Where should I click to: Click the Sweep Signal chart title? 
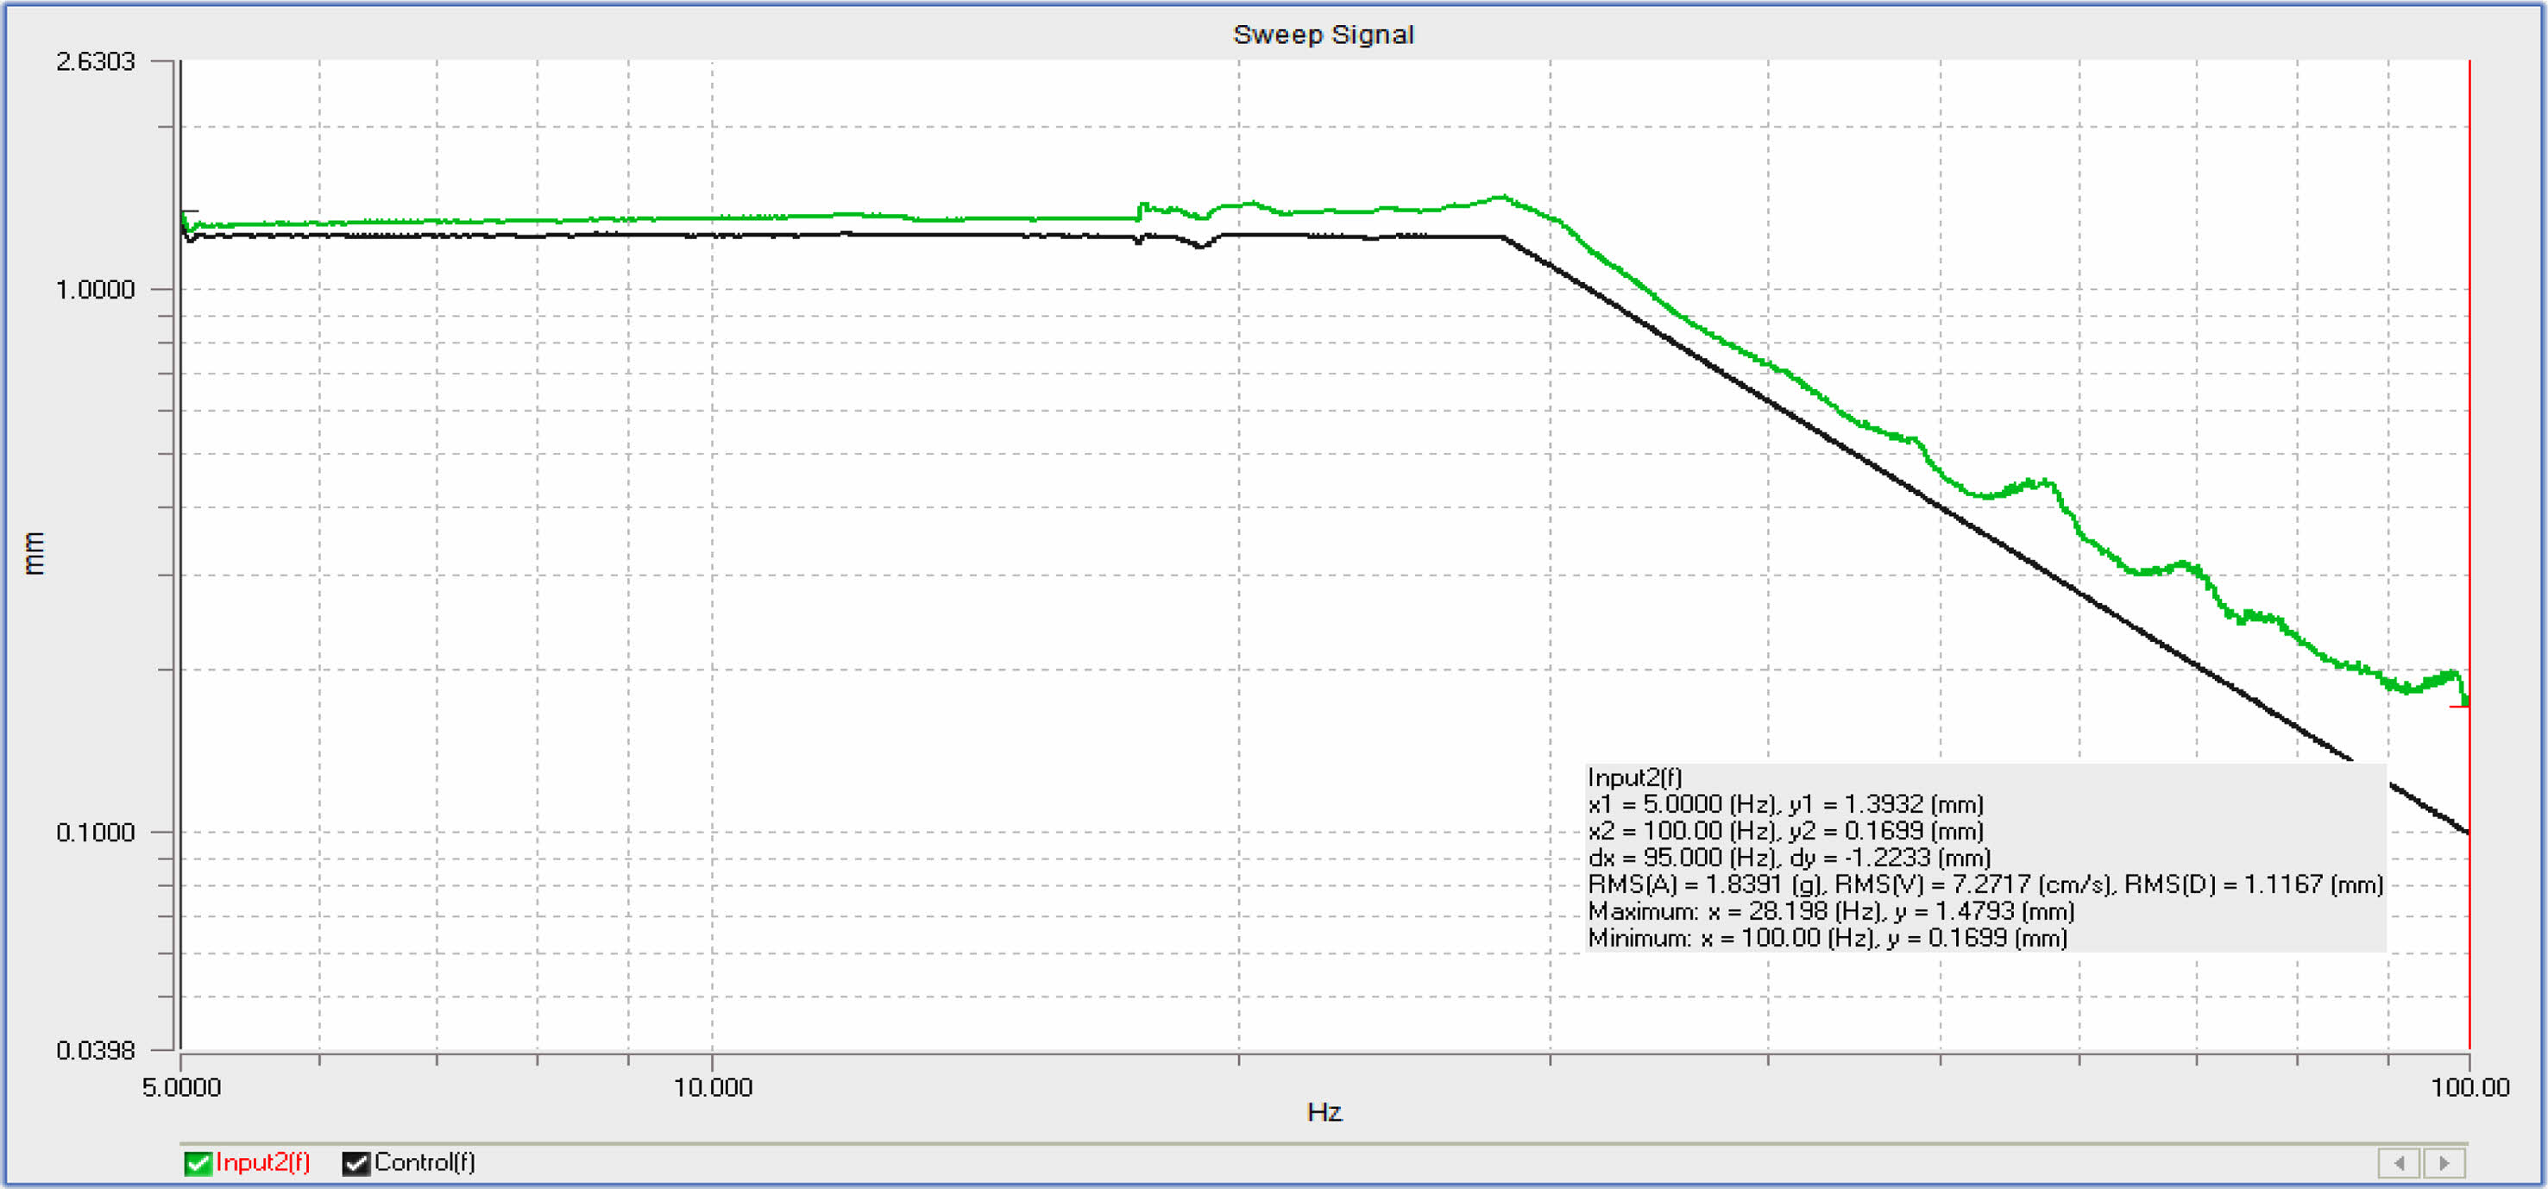1324,35
